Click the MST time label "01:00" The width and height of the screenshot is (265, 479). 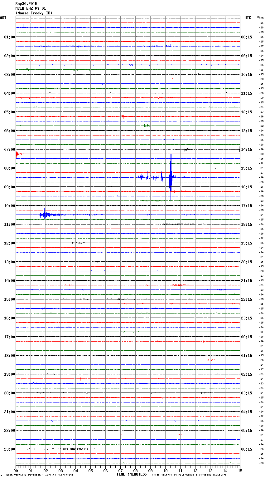coord(10,37)
